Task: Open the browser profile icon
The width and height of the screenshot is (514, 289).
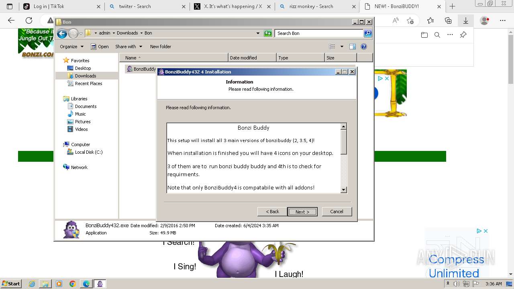Action: (x=485, y=20)
